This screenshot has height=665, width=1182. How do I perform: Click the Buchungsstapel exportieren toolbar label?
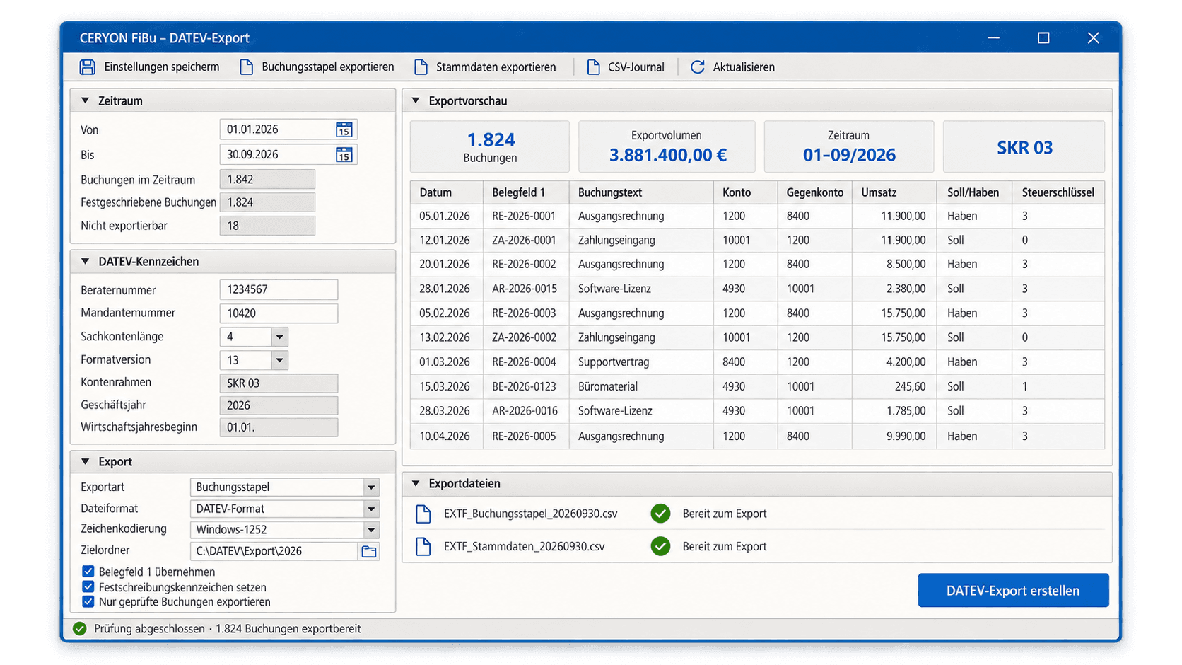[x=328, y=67]
